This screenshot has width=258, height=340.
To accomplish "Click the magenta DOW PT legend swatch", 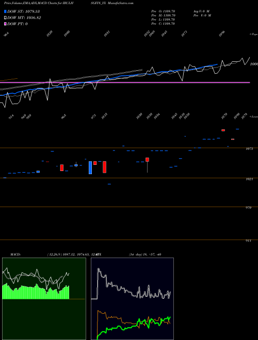I will (5, 24).
